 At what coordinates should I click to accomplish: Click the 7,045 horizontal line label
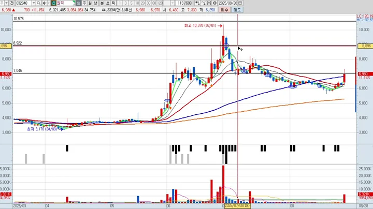pyautogui.click(x=18, y=70)
